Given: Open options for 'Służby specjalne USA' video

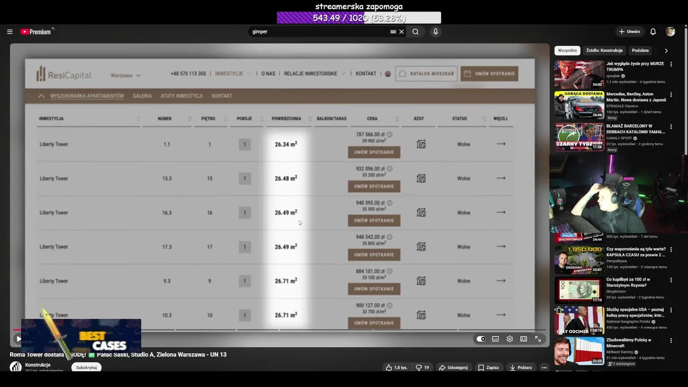Looking at the screenshot, I should 671,310.
